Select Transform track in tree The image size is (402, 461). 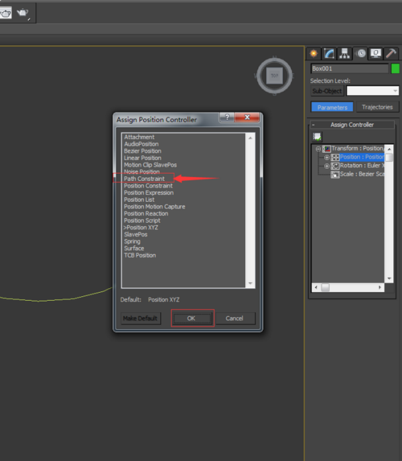click(x=358, y=149)
